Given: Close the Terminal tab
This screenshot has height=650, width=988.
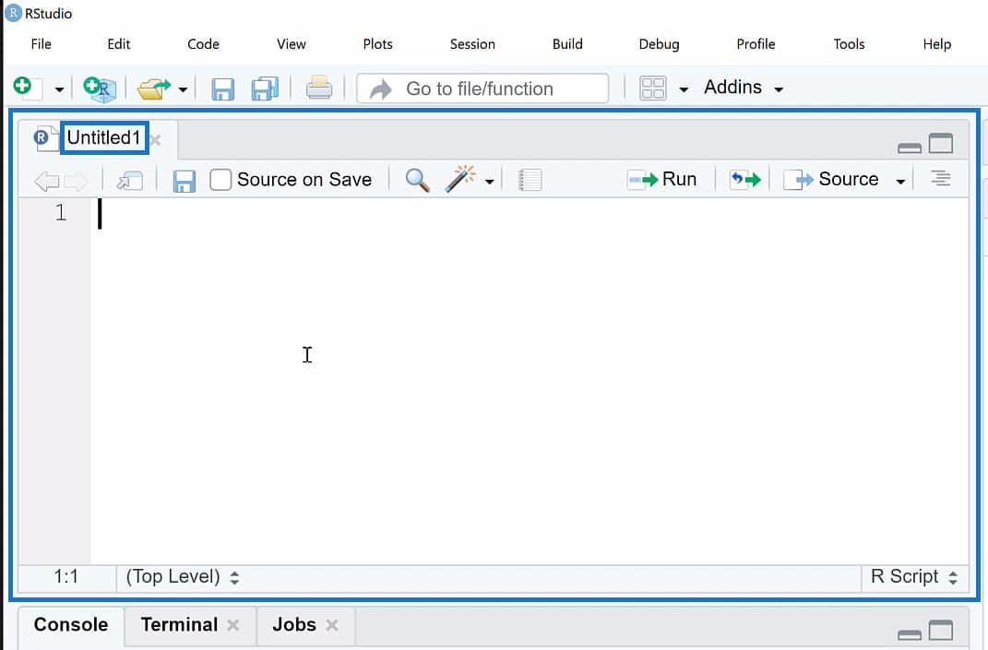Looking at the screenshot, I should pos(233,625).
